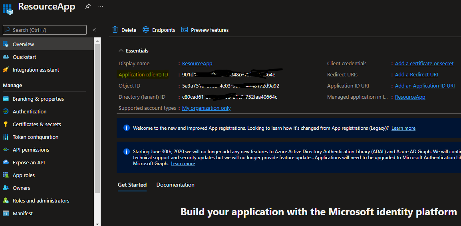Collapse the Essentials section

tap(121, 51)
